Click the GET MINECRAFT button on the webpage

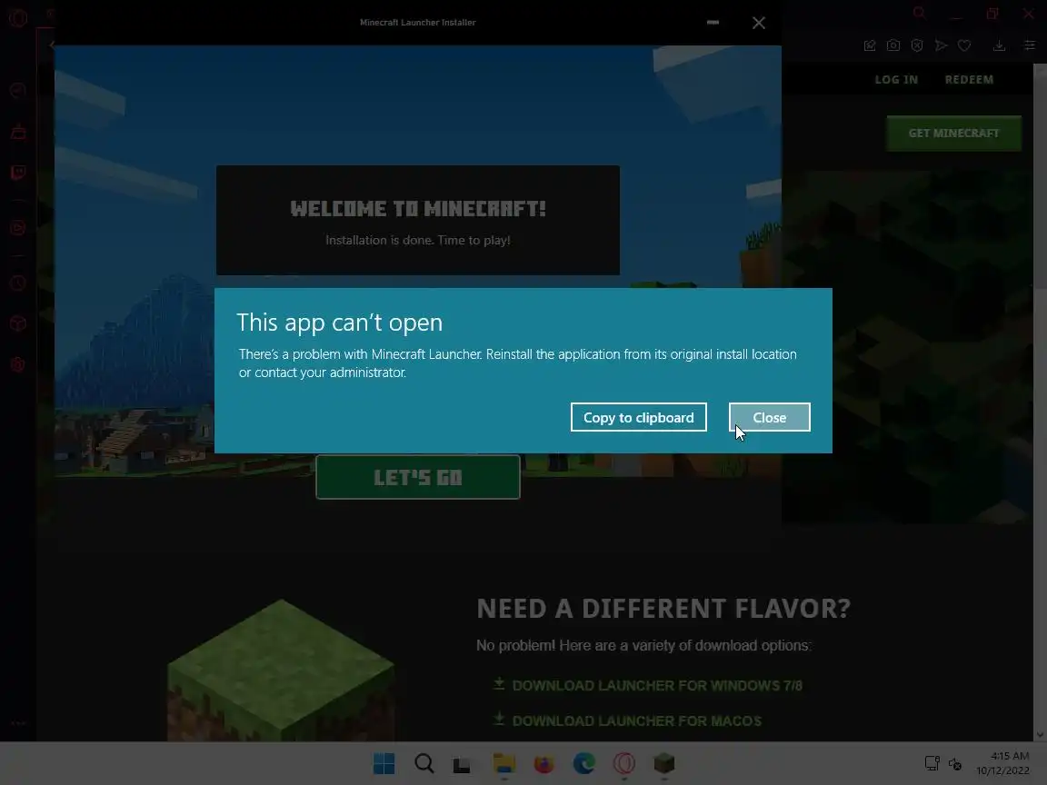[953, 133]
